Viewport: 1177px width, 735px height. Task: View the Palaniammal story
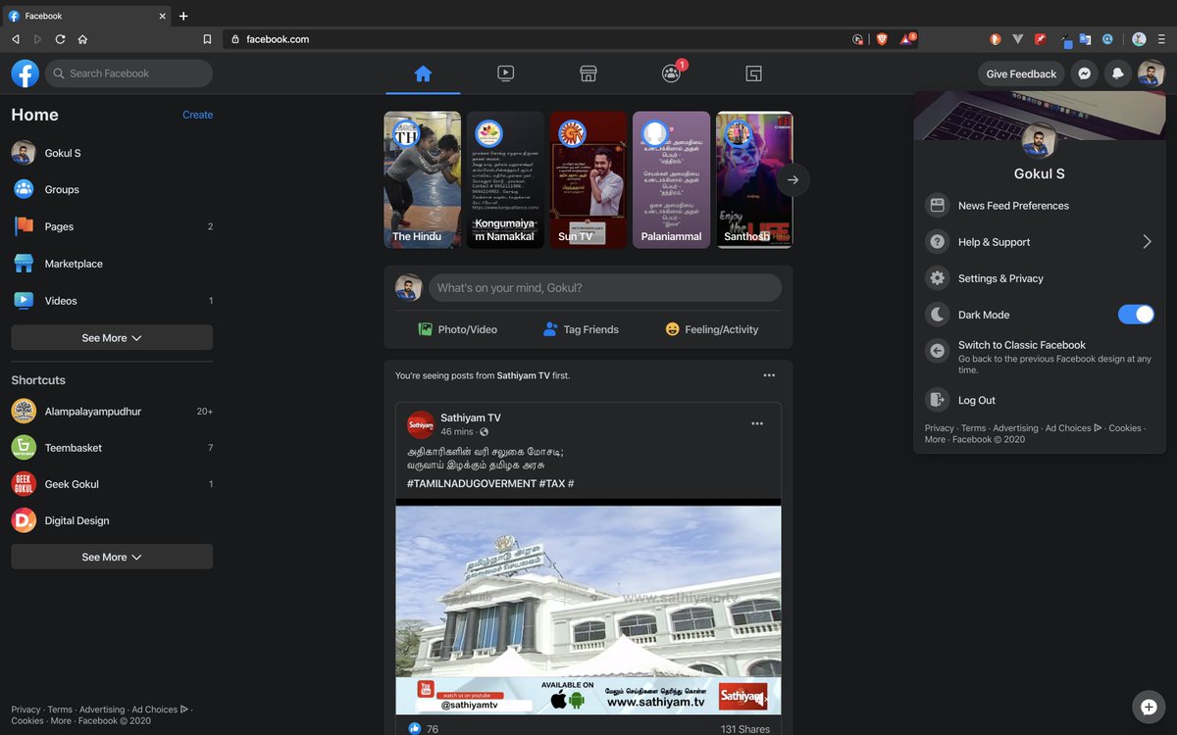671,179
